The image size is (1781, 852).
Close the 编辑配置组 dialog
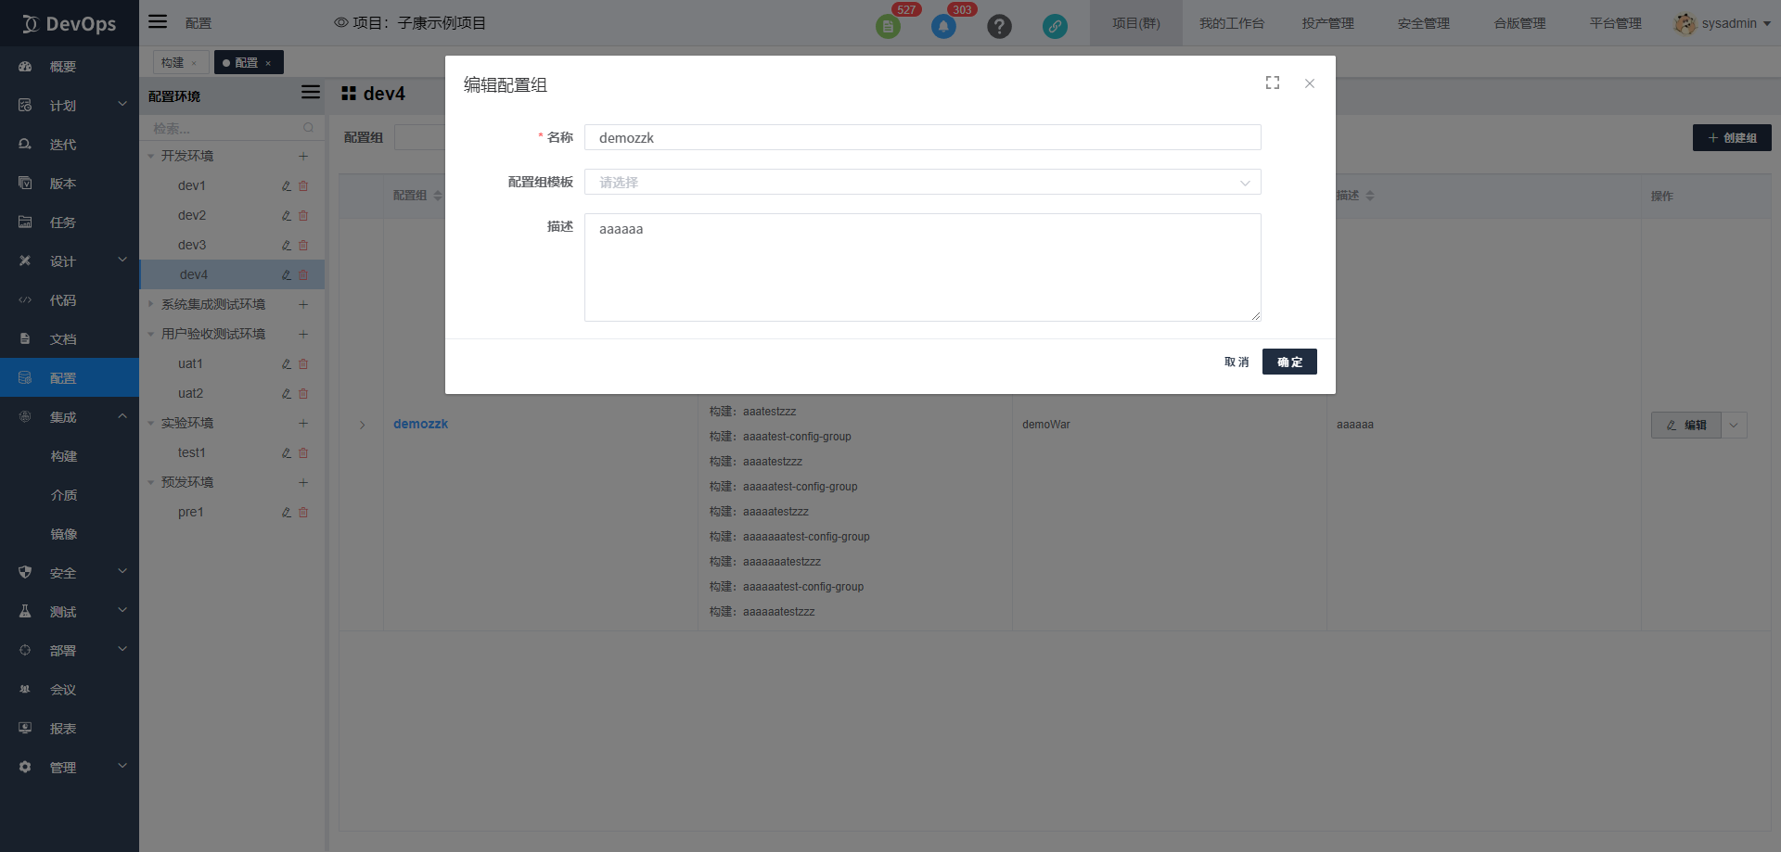pos(1310,83)
